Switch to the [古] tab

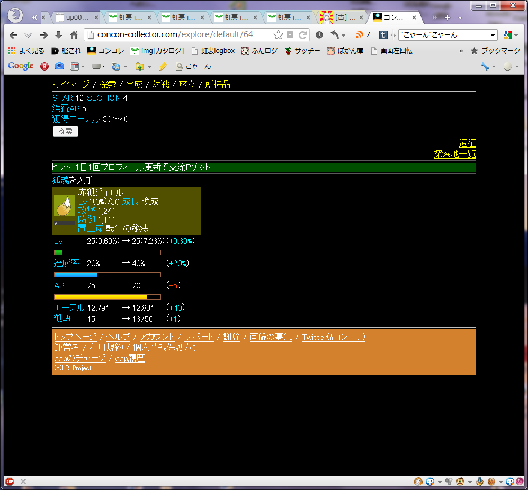point(339,17)
